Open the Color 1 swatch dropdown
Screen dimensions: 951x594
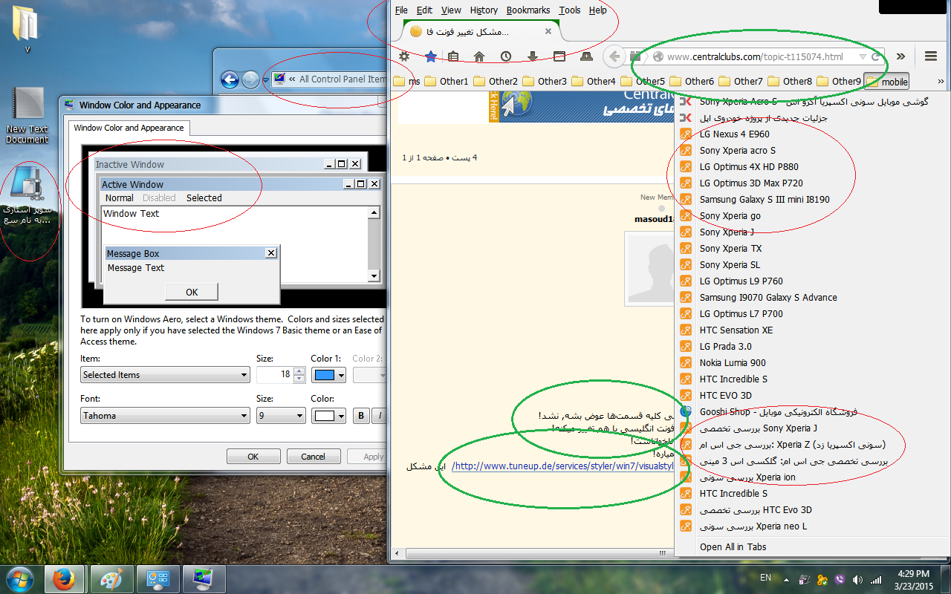328,375
